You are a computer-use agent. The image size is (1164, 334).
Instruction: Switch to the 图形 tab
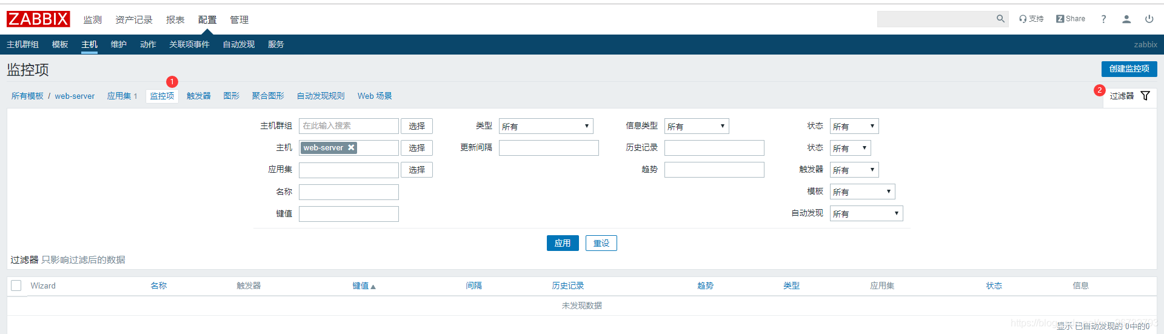coord(231,96)
